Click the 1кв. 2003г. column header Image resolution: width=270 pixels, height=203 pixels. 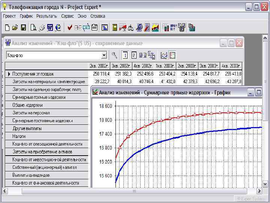pyautogui.click(x=165, y=66)
